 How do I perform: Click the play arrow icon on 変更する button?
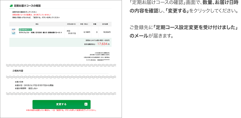point(86,104)
